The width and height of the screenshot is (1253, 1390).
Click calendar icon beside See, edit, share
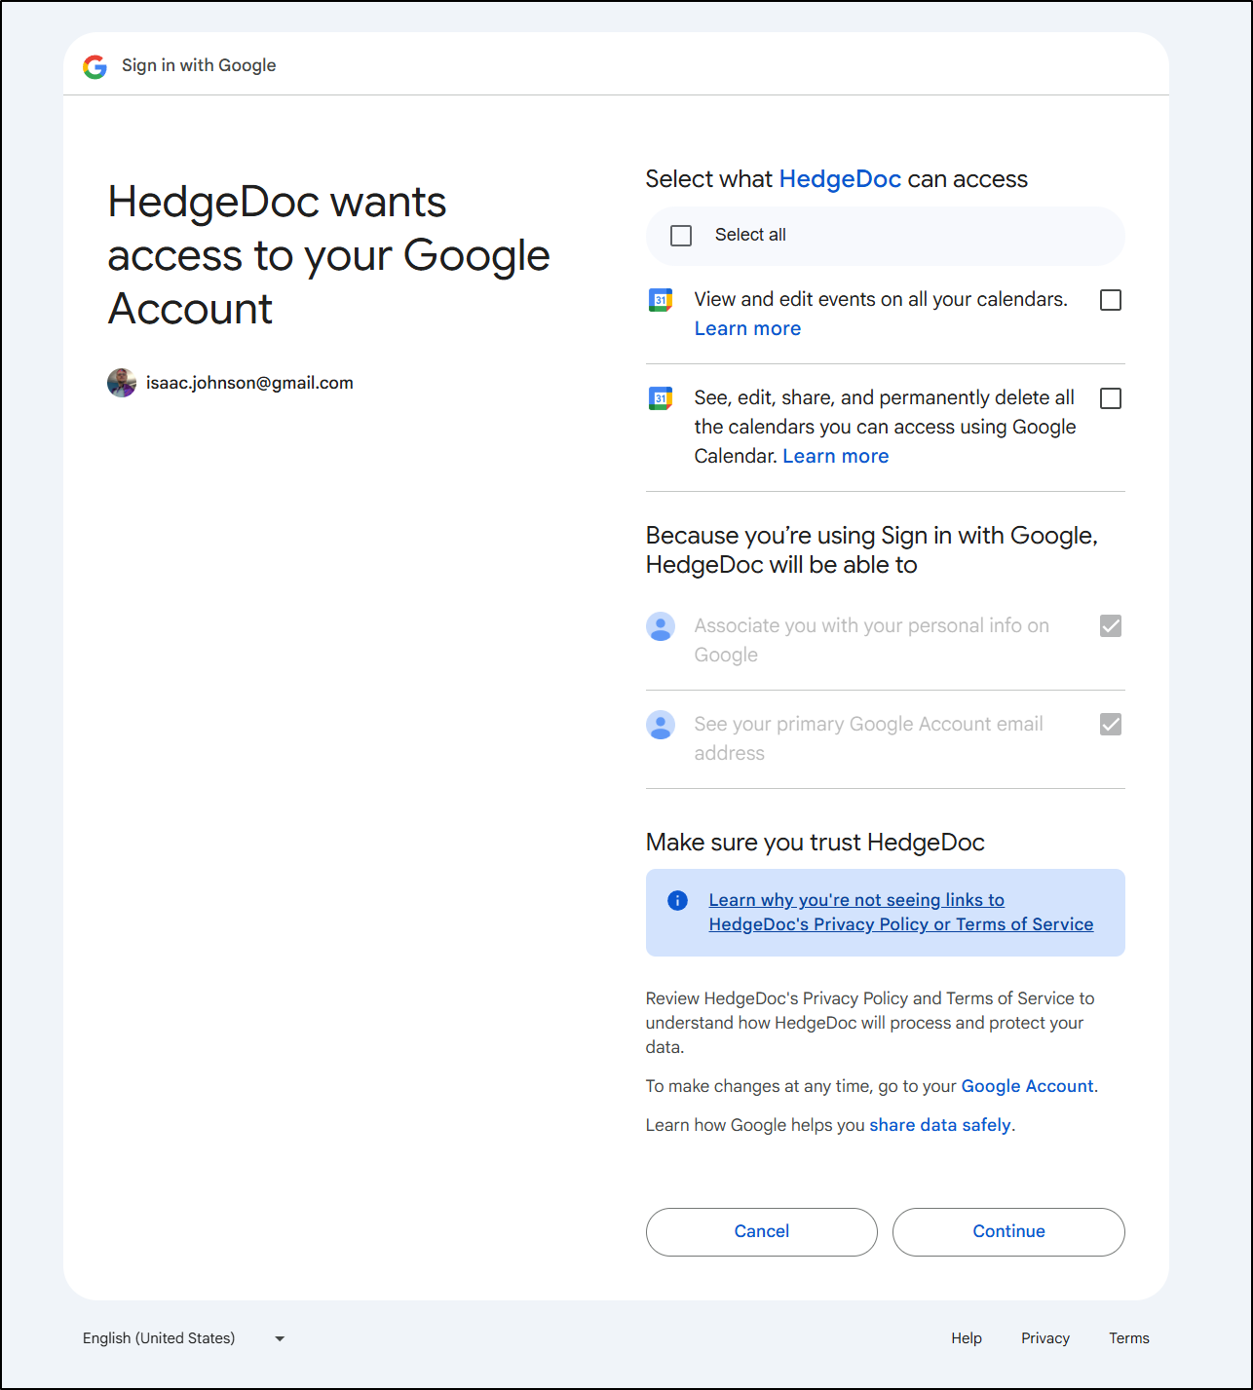pyautogui.click(x=661, y=398)
